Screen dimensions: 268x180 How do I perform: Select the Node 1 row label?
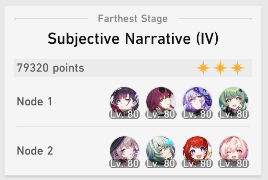coord(34,102)
